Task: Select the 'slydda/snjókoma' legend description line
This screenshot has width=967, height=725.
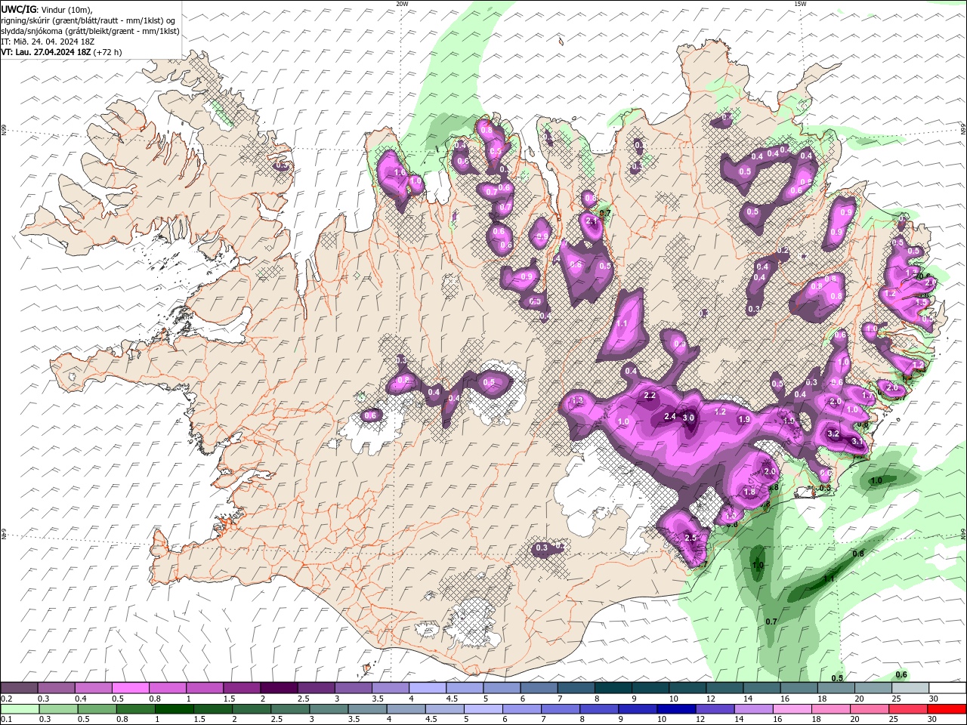Action: tap(91, 31)
